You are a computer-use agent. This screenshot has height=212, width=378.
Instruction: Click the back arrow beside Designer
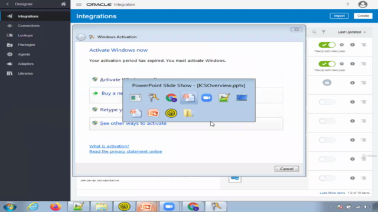8,4
